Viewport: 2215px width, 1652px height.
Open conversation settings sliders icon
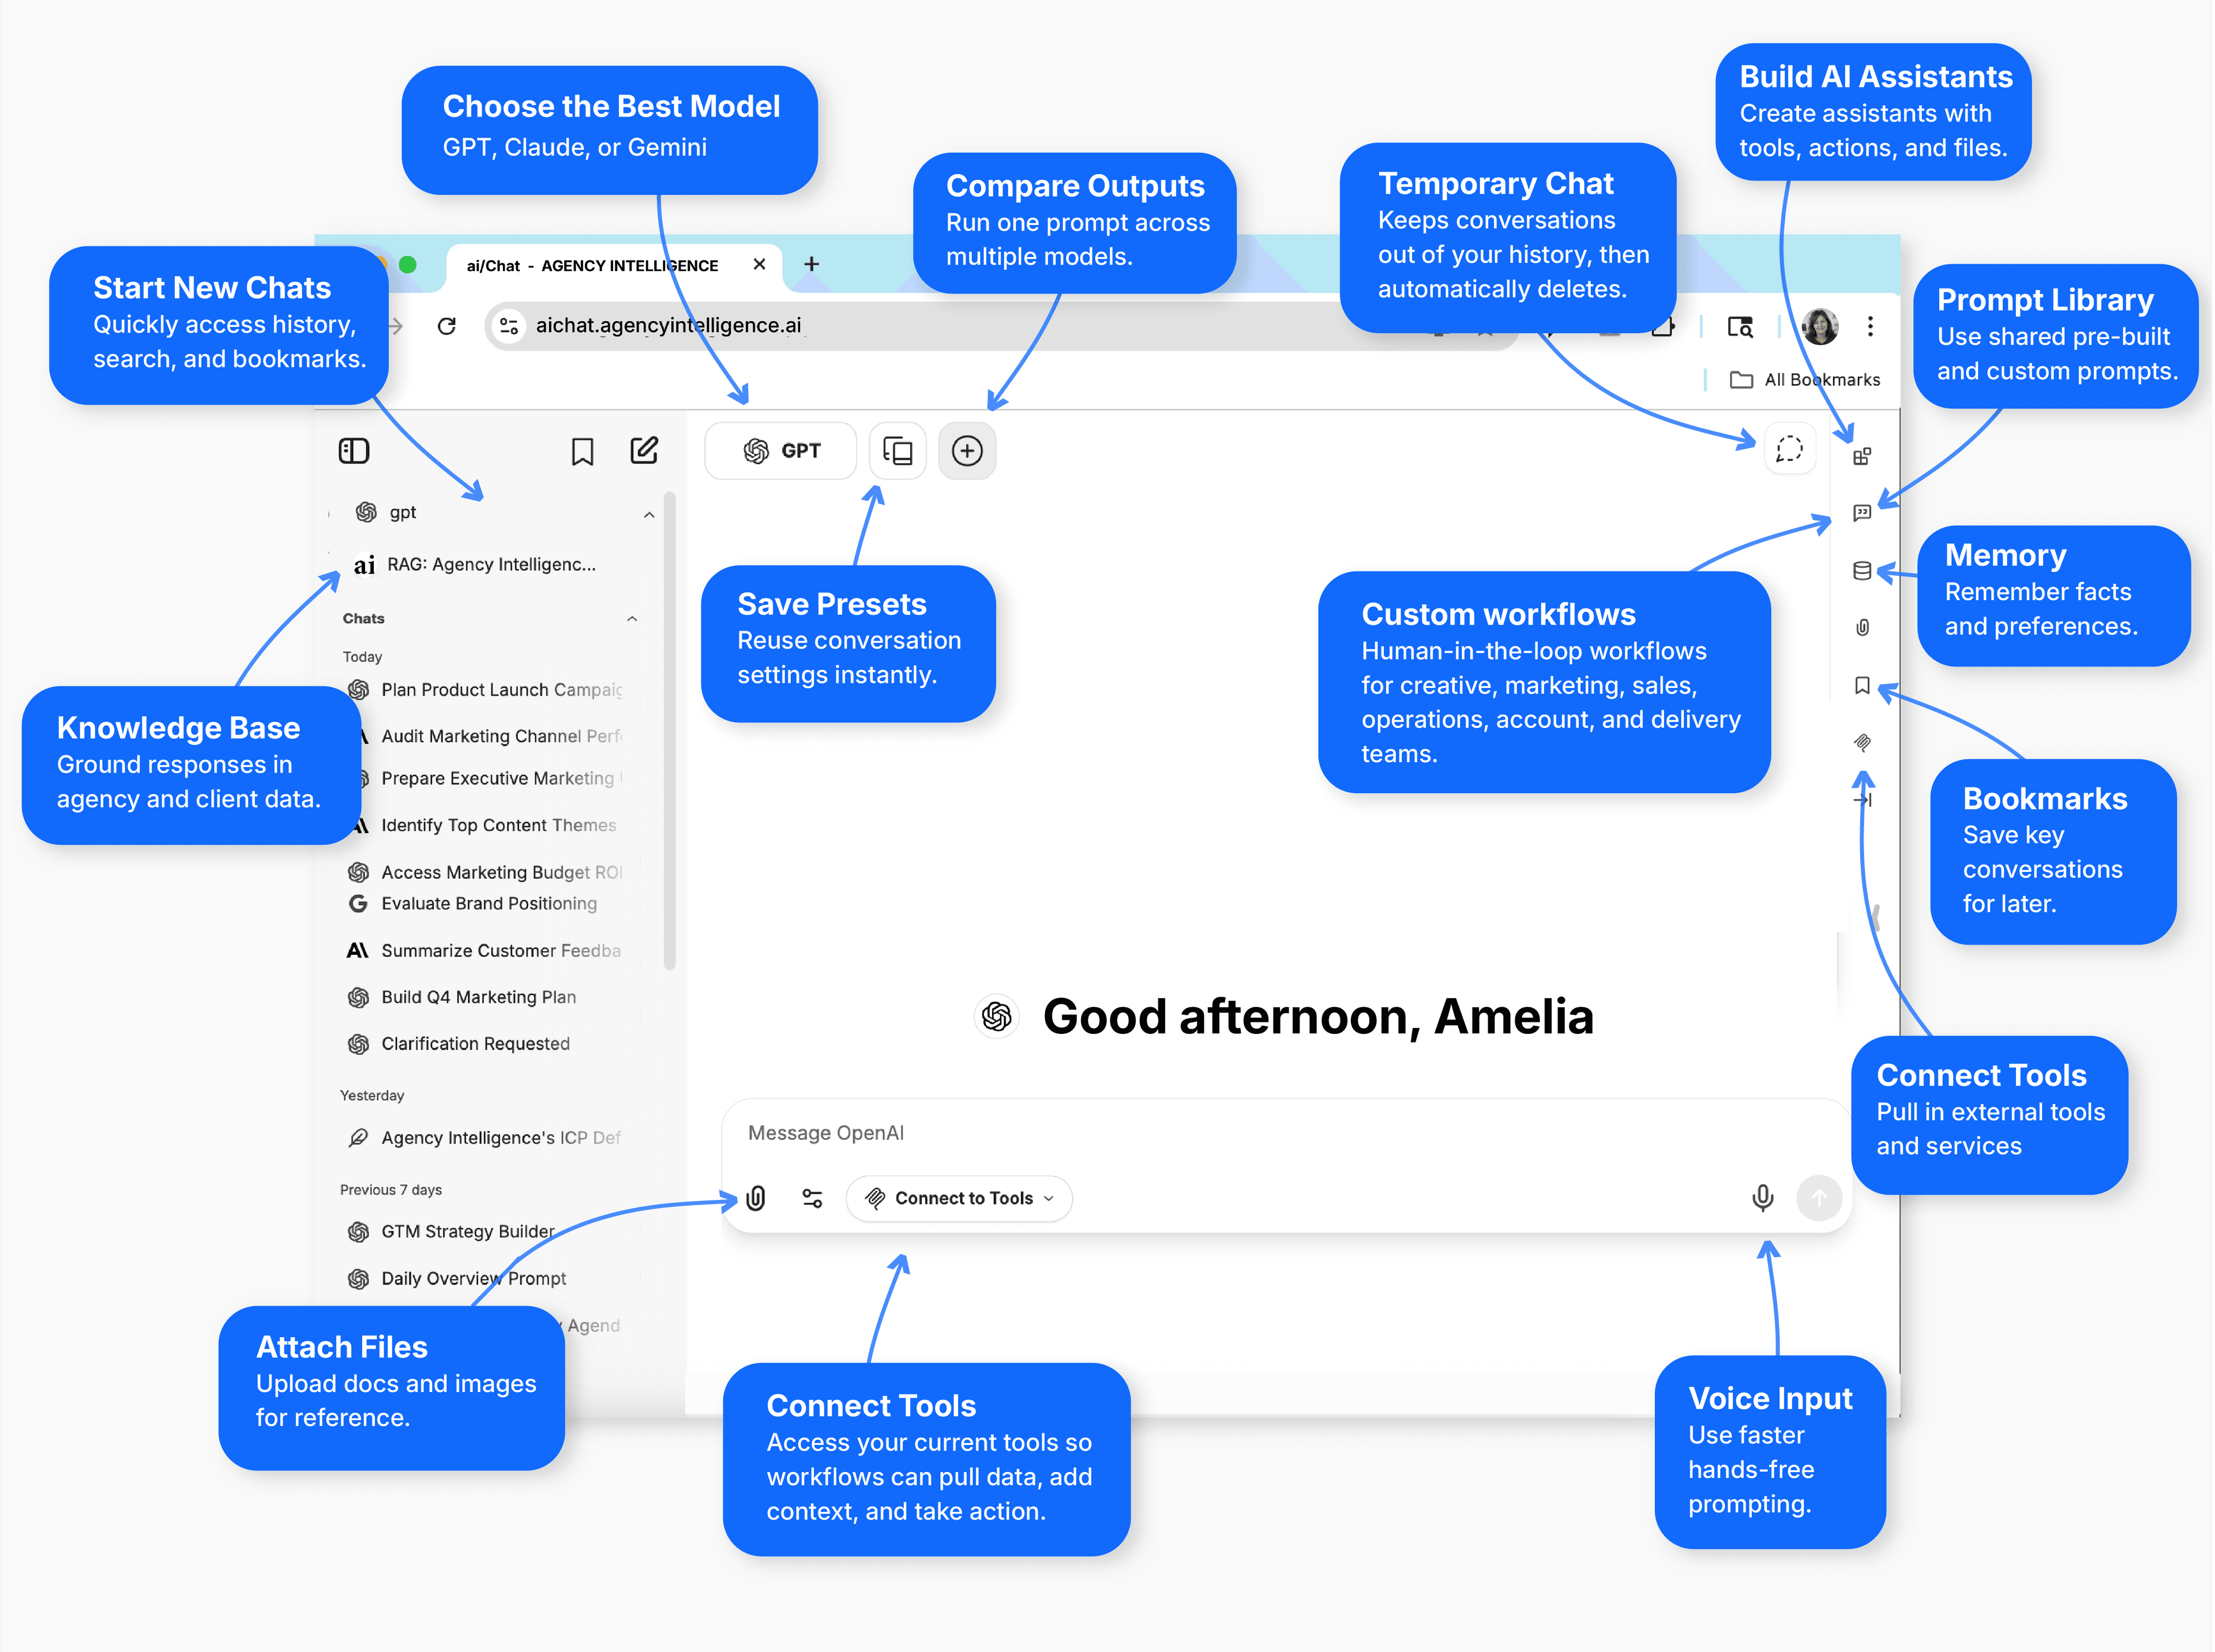(x=812, y=1198)
